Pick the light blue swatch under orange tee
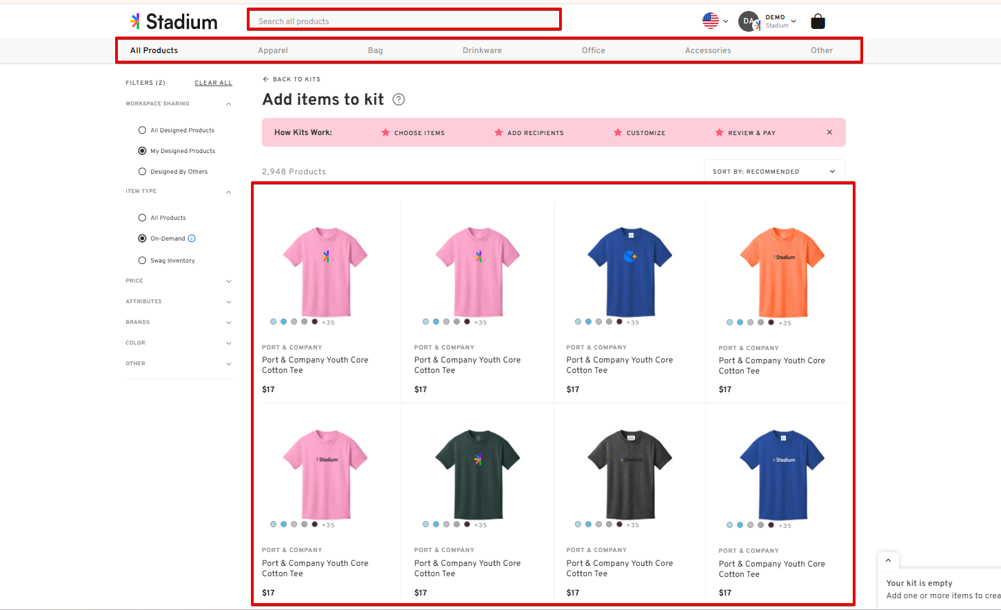The width and height of the screenshot is (1001, 610). [x=729, y=323]
